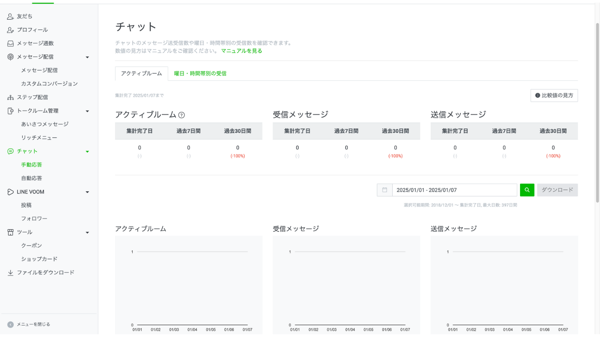
Task: Click red (-100%) in 送信メッセージ table
Action: click(x=553, y=156)
